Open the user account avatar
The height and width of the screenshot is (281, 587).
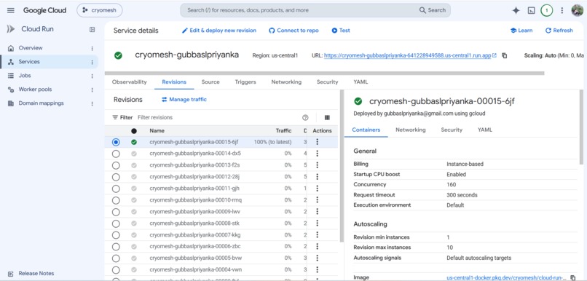(x=577, y=10)
